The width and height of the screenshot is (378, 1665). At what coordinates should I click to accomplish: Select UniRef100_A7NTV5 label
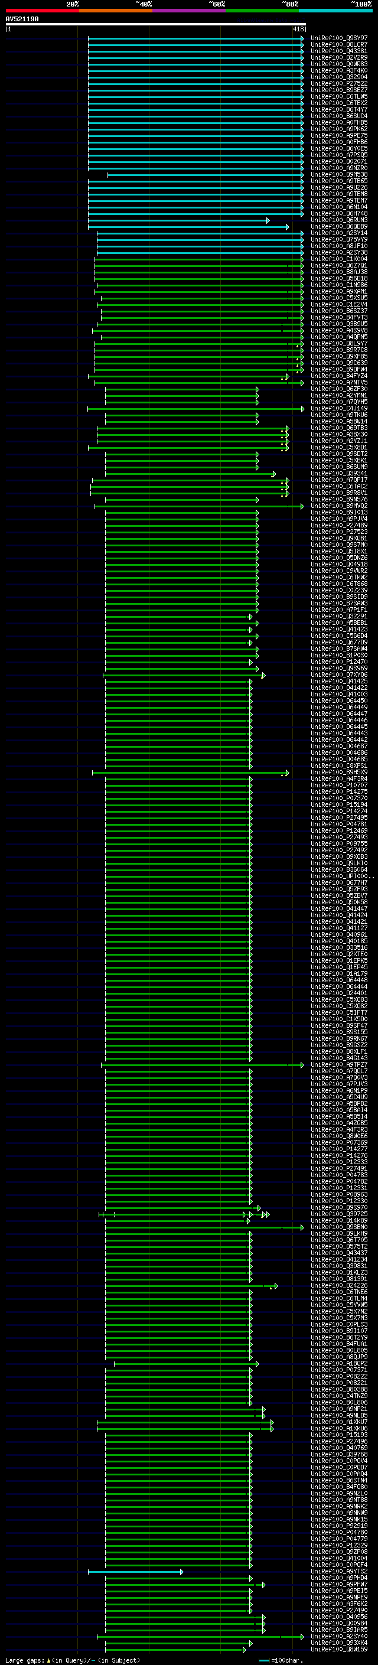338,382
